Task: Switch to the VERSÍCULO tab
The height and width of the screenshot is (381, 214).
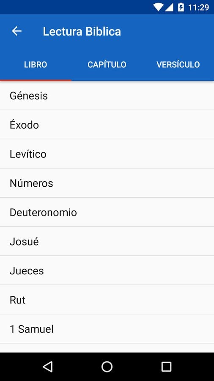Action: coord(178,64)
